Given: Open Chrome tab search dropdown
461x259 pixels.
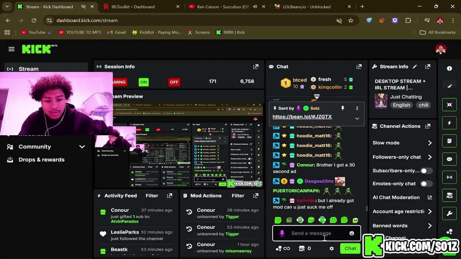Looking at the screenshot, I should tap(7, 6).
